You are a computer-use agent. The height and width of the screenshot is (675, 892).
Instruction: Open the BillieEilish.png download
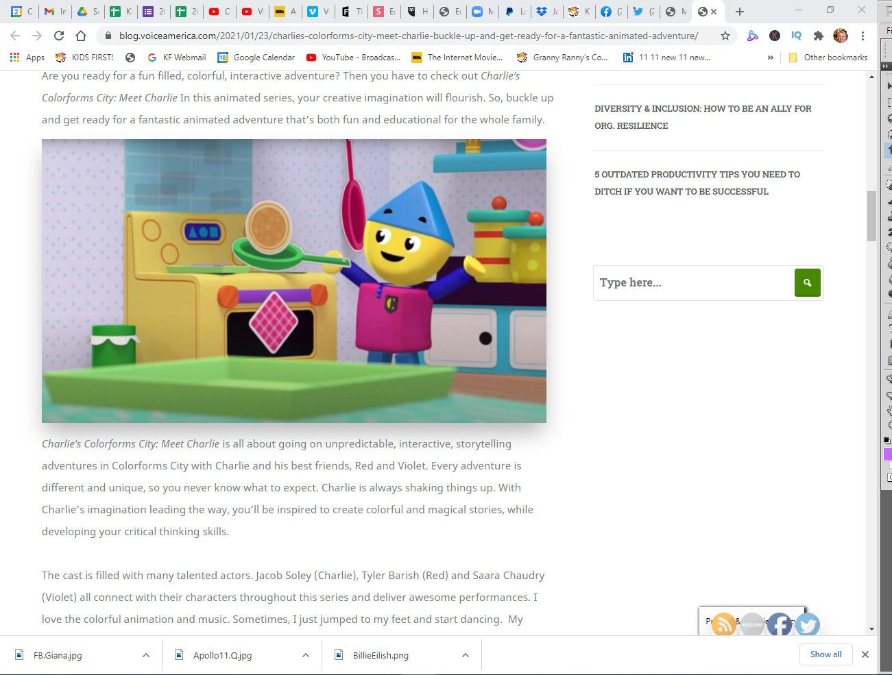click(x=381, y=655)
